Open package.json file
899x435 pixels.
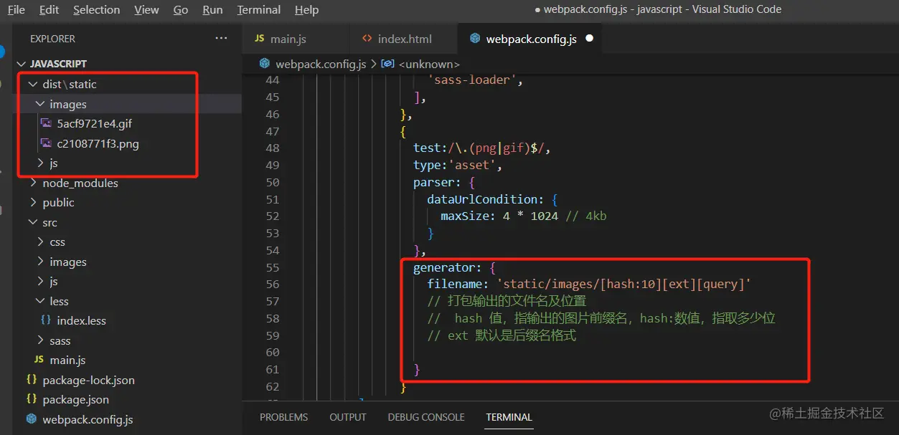pyautogui.click(x=75, y=400)
